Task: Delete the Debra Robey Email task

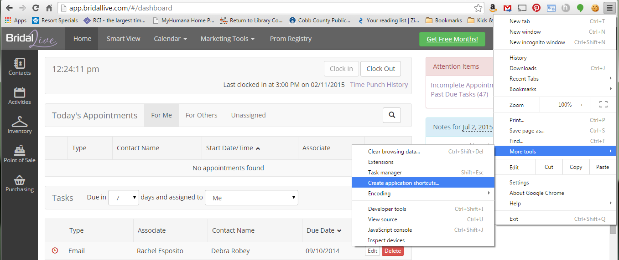Action: (392, 251)
